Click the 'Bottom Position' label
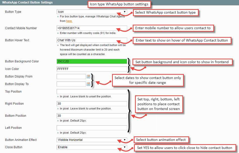The image size is (239, 153). (x=16, y=116)
